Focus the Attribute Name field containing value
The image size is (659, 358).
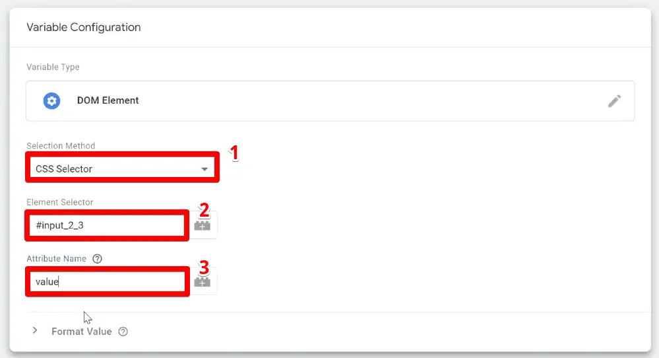point(106,281)
